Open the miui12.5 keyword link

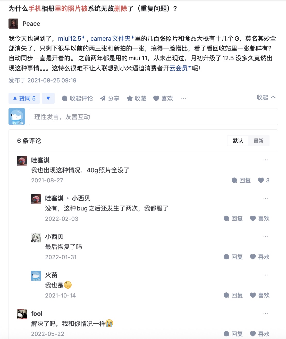click(70, 39)
